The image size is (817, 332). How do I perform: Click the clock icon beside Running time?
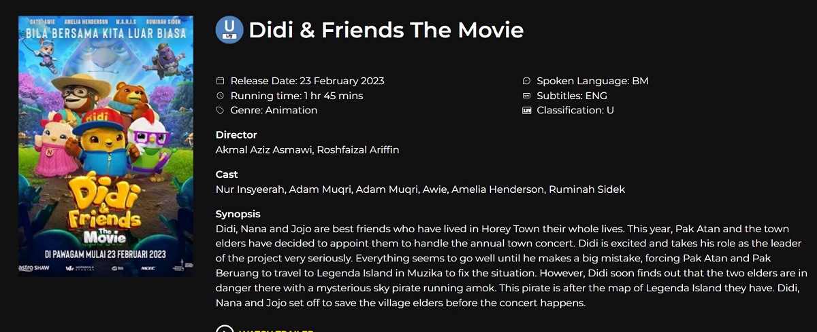click(220, 96)
